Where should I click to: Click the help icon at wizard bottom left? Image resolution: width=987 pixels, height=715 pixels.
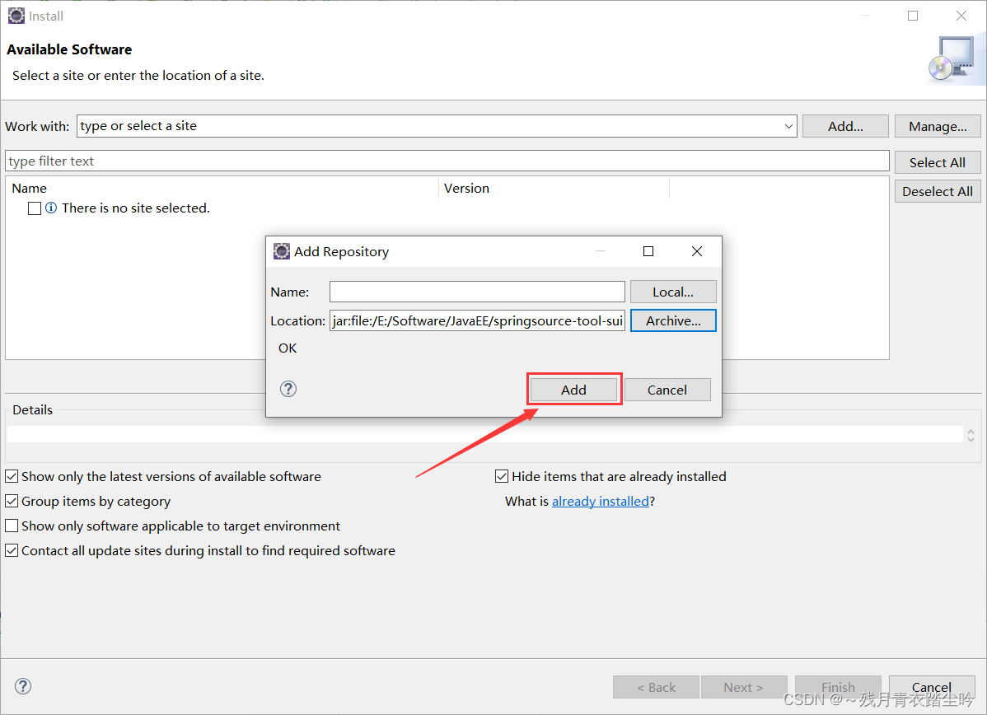(22, 685)
